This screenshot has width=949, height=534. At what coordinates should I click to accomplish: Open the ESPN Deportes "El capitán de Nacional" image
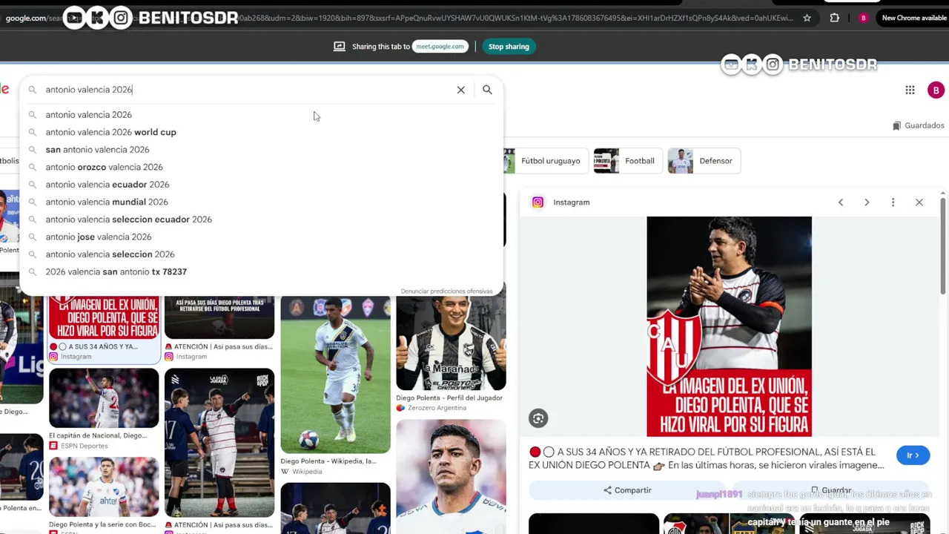click(104, 398)
